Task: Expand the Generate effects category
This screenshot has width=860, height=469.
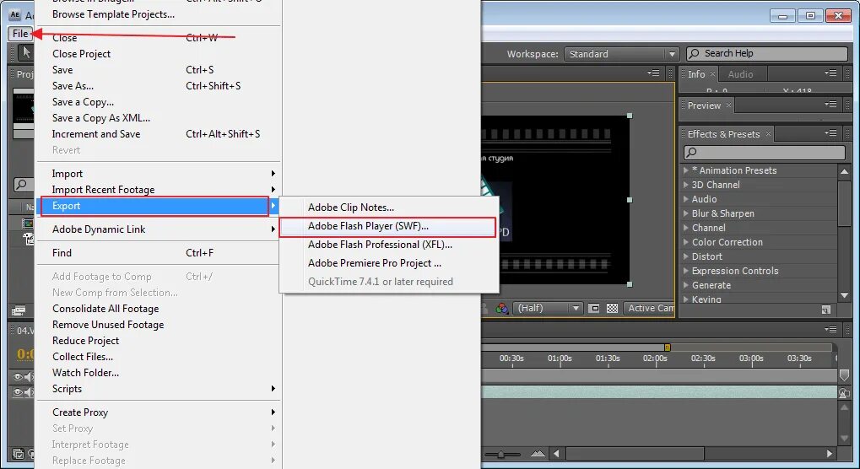Action: click(x=685, y=285)
